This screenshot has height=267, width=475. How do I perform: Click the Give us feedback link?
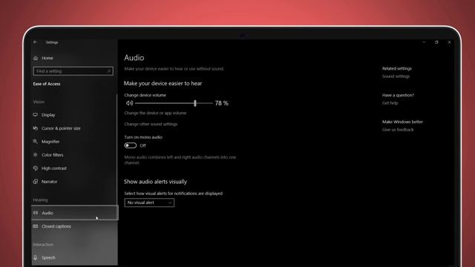click(398, 130)
